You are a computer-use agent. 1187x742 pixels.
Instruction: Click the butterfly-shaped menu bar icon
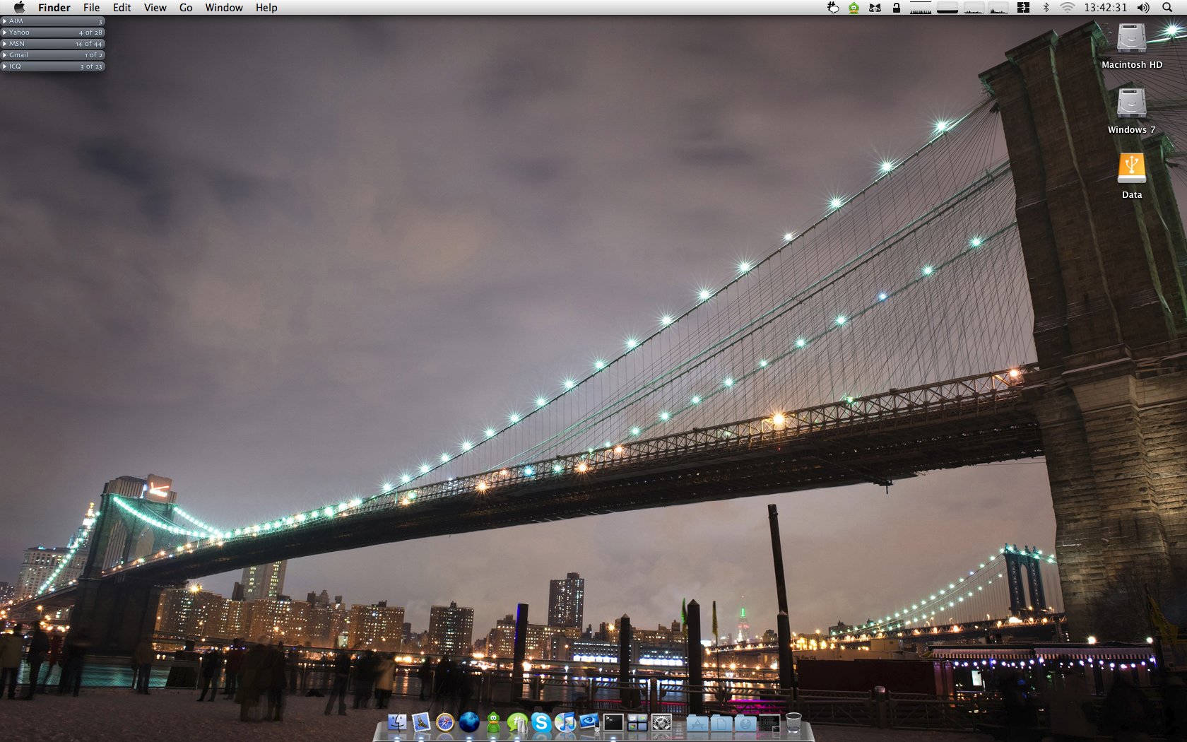click(875, 8)
